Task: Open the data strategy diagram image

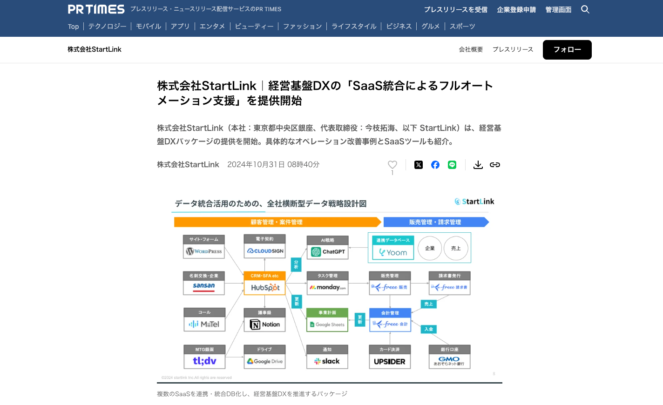Action: coord(330,288)
